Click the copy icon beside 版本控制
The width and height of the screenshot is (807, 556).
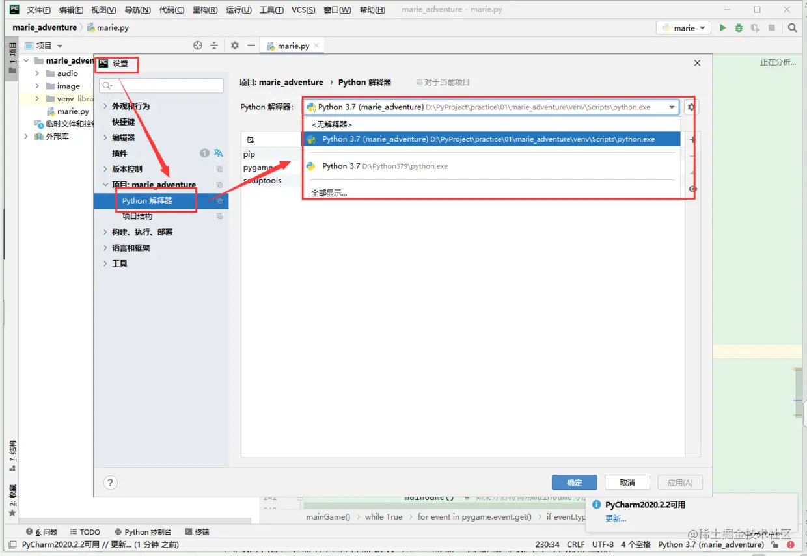pos(219,169)
